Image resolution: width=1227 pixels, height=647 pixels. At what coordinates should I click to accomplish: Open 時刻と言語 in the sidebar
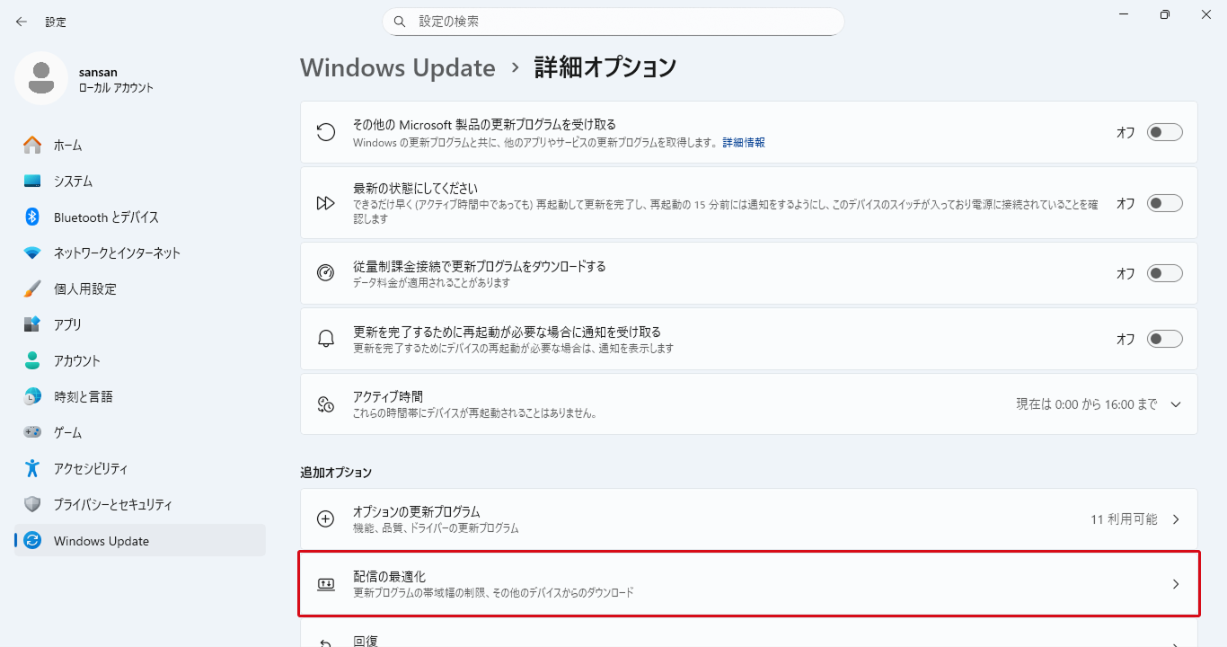tap(140, 396)
